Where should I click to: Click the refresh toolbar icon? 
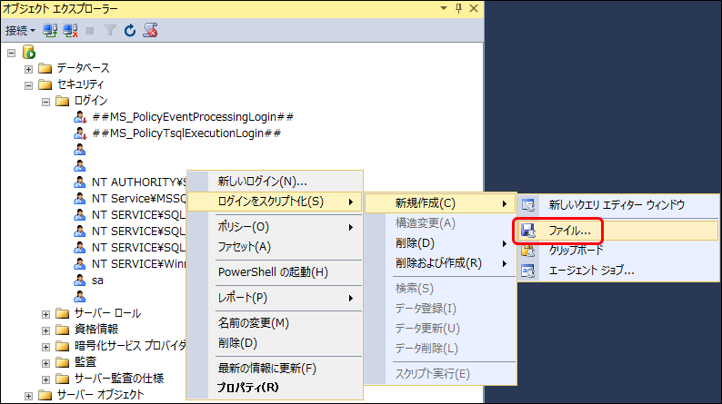pos(129,30)
